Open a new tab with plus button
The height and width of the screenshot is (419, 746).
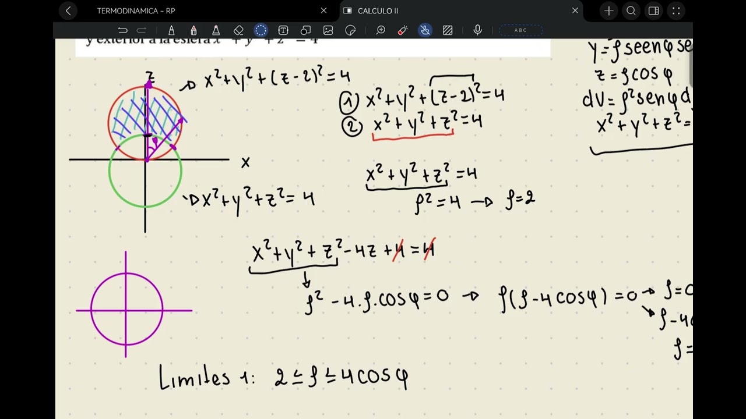(x=609, y=10)
